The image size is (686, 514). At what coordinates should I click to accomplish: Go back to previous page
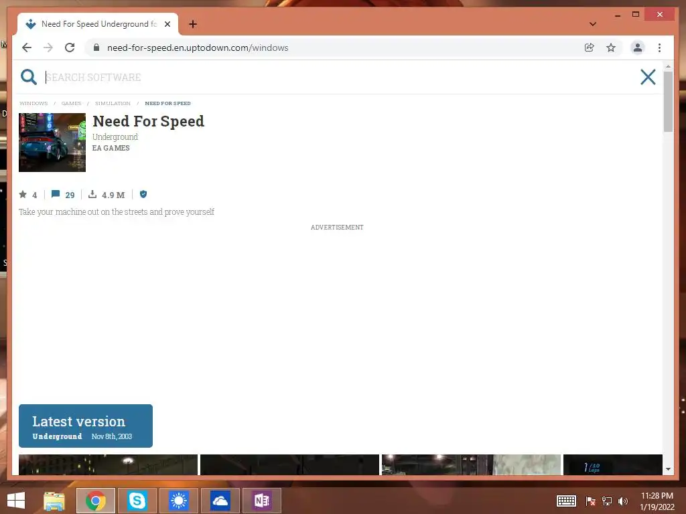click(x=27, y=48)
